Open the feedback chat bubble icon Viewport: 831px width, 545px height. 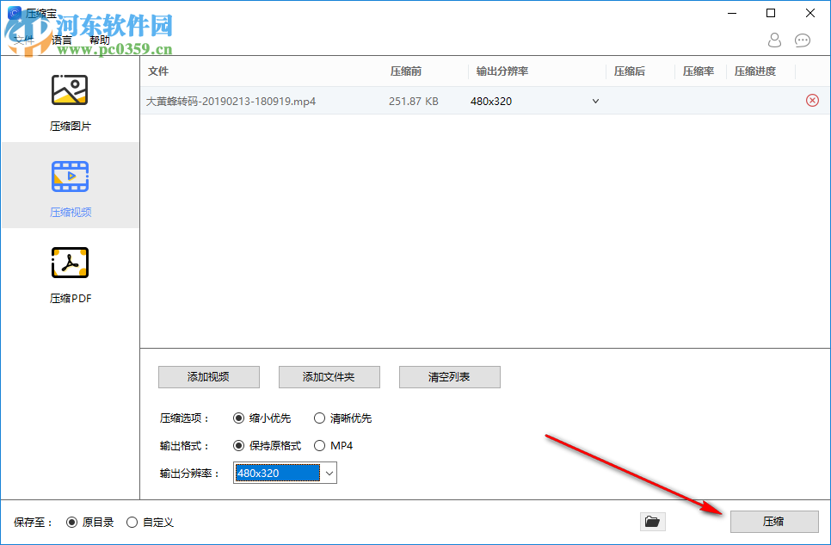coord(803,40)
